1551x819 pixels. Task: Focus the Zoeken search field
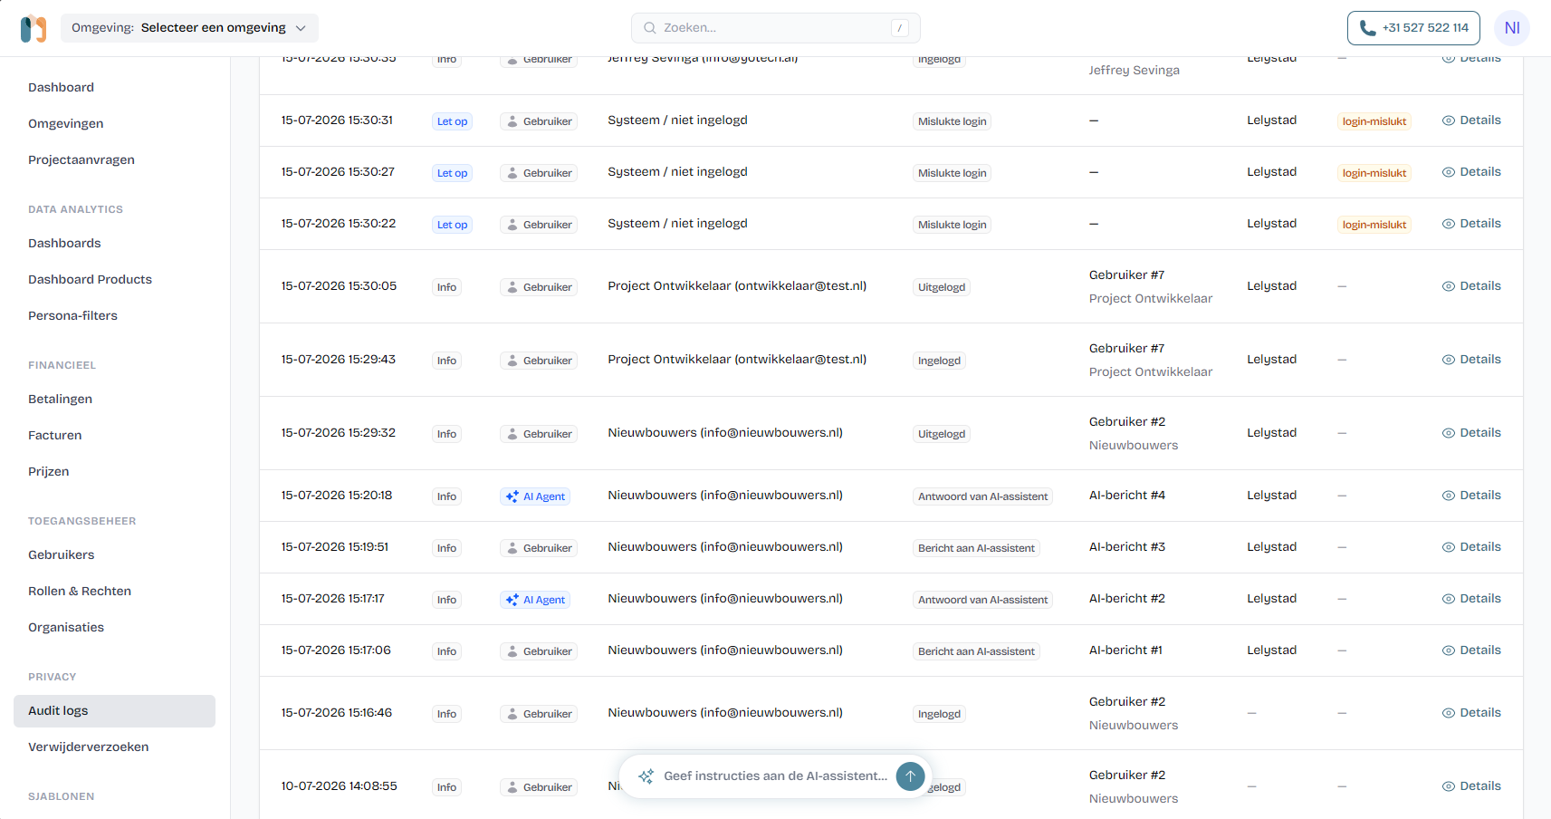click(776, 28)
